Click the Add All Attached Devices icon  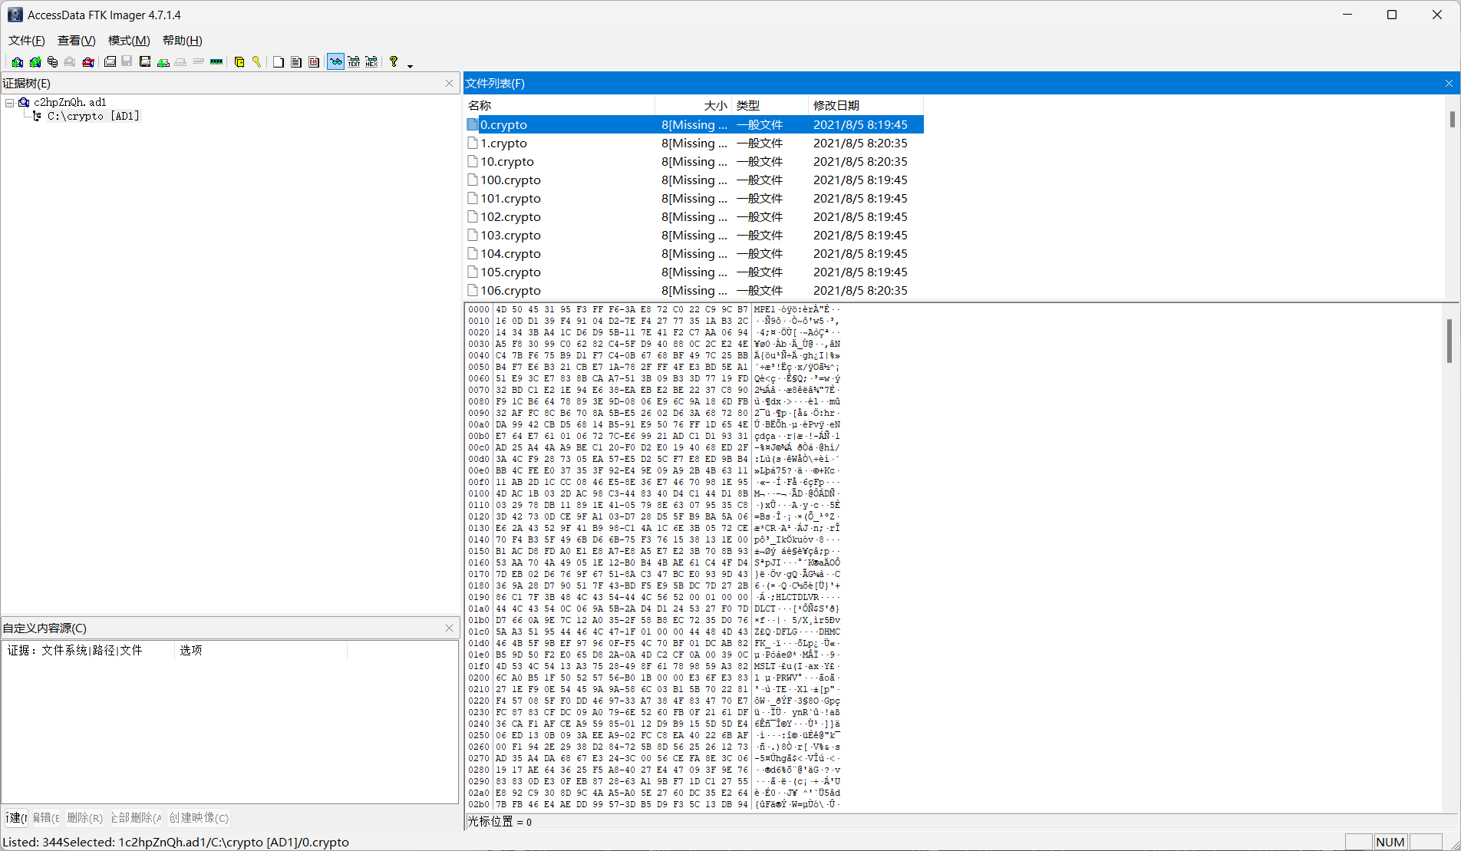(x=35, y=62)
